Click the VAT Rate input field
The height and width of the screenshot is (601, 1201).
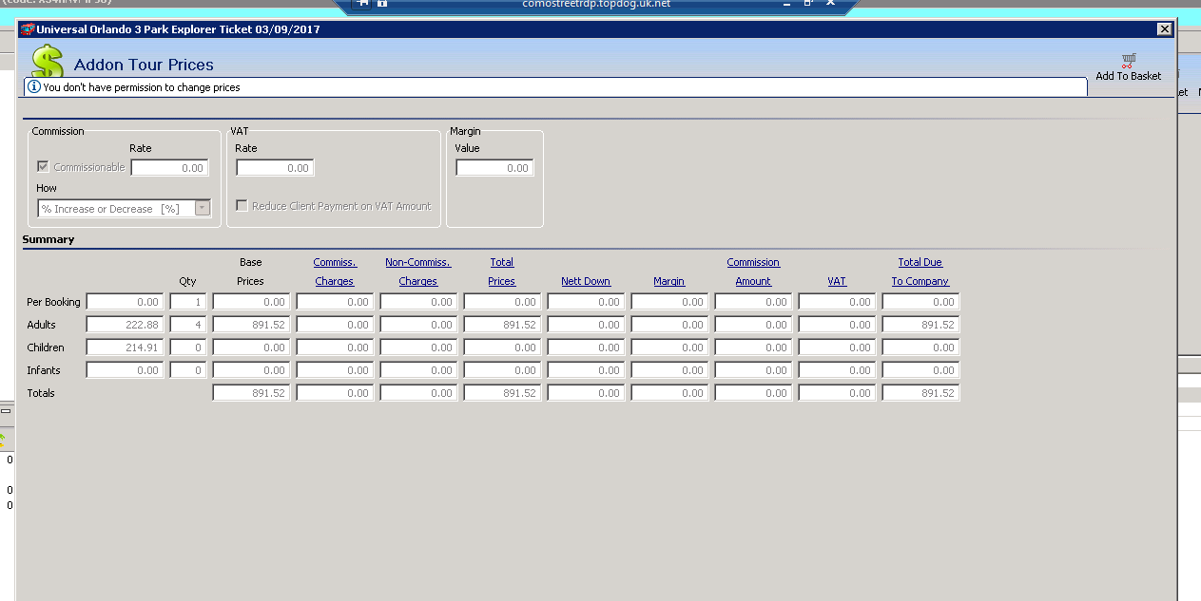tap(275, 168)
